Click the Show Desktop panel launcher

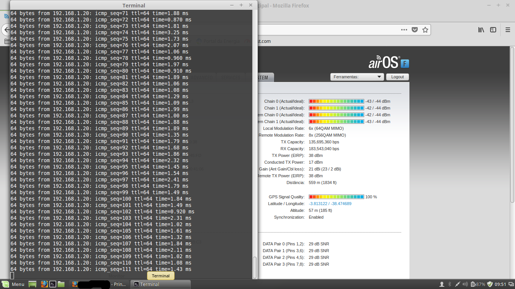[x=32, y=284]
